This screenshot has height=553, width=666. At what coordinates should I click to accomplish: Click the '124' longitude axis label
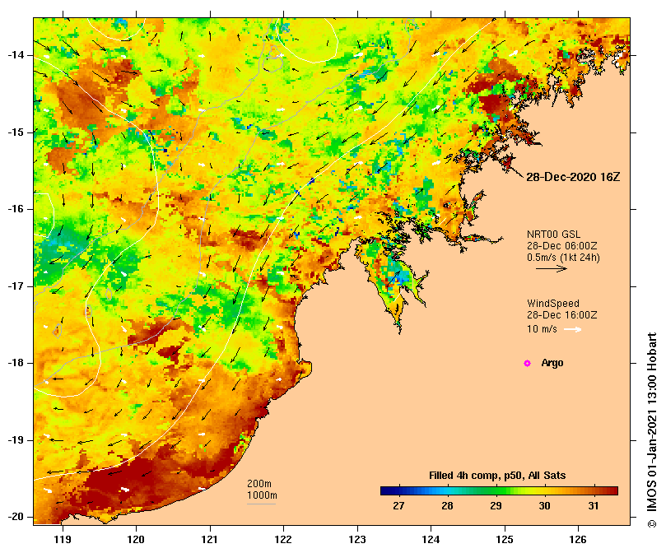pos(431,540)
